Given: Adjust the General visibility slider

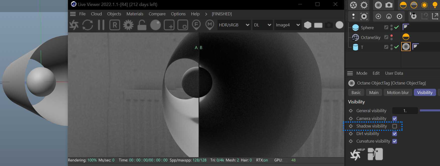Looking at the screenshot, I should click(429, 111).
